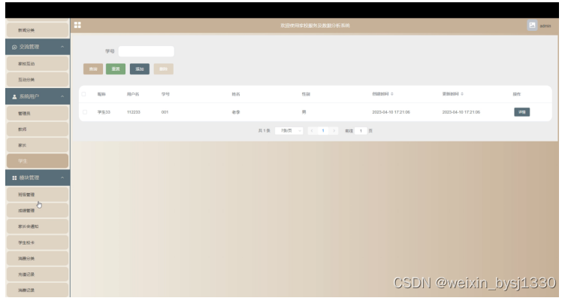Open 消费分类 in the sidebar
This screenshot has height=298, width=568.
coord(38,258)
